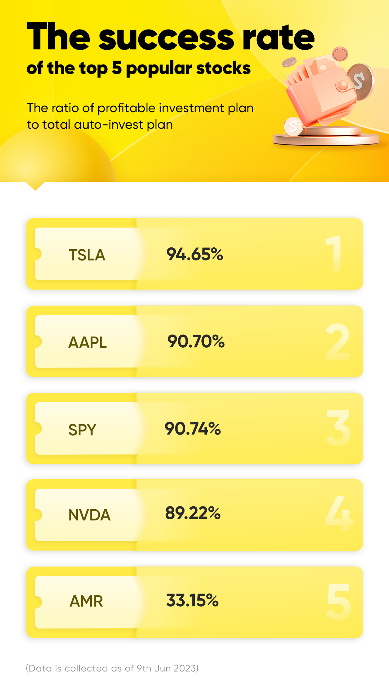This screenshot has width=389, height=696.
Task: Click the 90.74% success rate value
Action: point(193,428)
